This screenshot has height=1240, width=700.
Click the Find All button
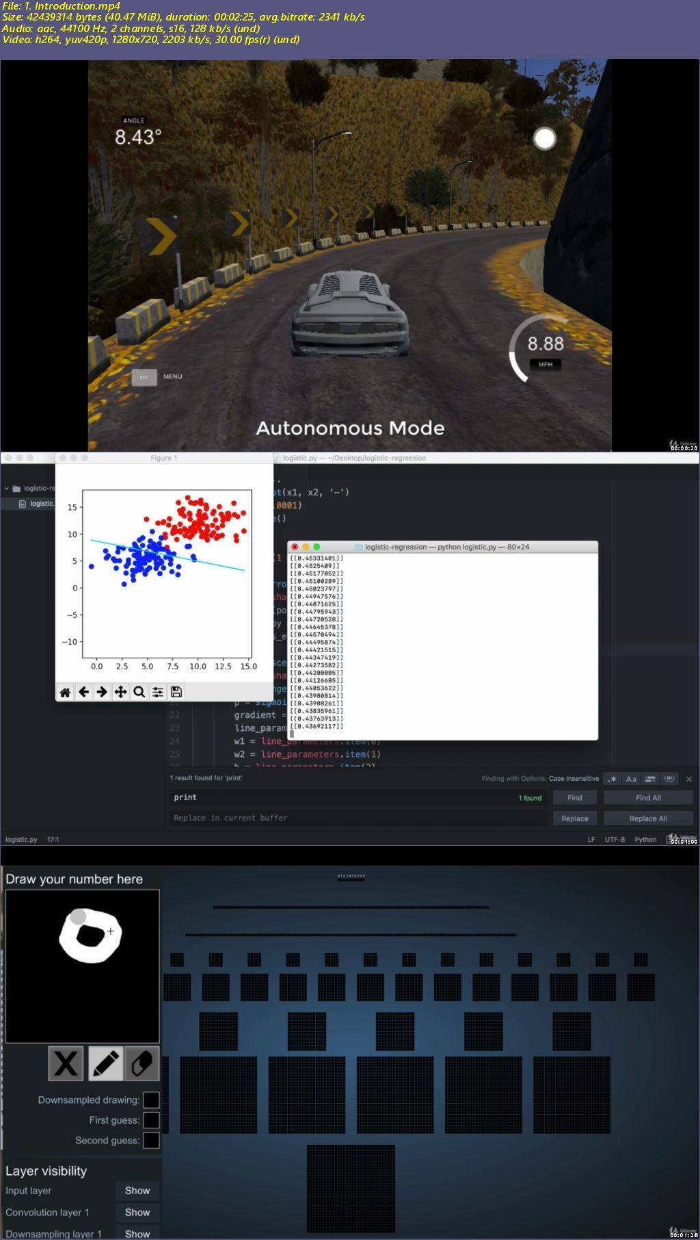coord(648,798)
